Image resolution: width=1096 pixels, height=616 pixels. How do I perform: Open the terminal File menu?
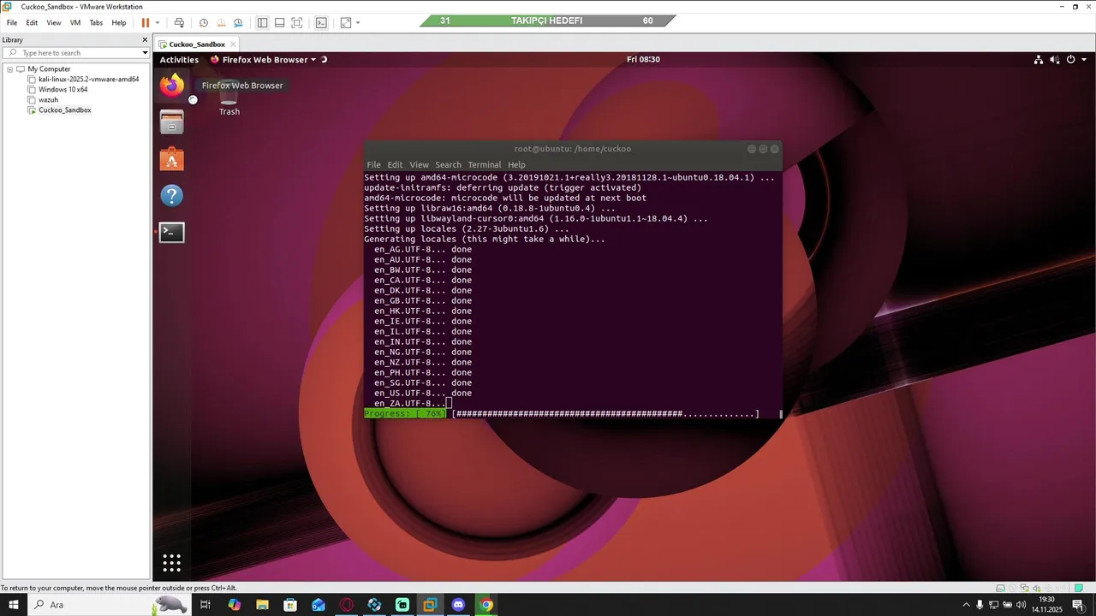[x=373, y=165]
